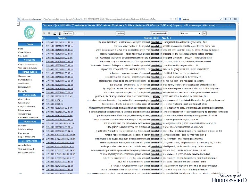Screen dimensions: 250x187
Task: Click the Show Page button
Action: tap(68, 33)
